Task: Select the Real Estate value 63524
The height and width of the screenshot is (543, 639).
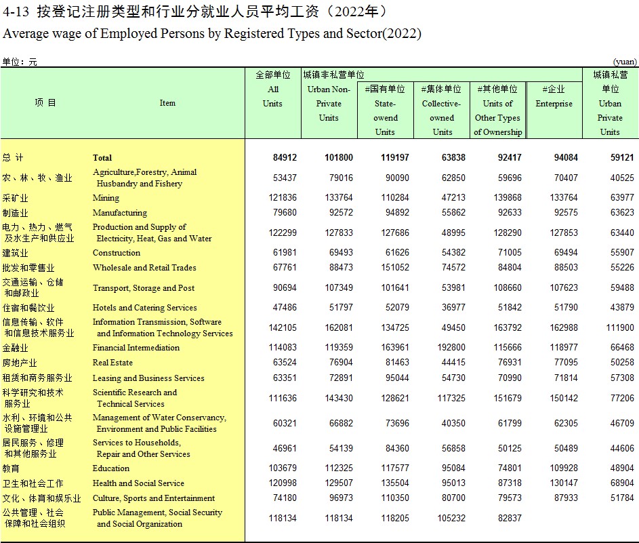Action: [x=285, y=363]
